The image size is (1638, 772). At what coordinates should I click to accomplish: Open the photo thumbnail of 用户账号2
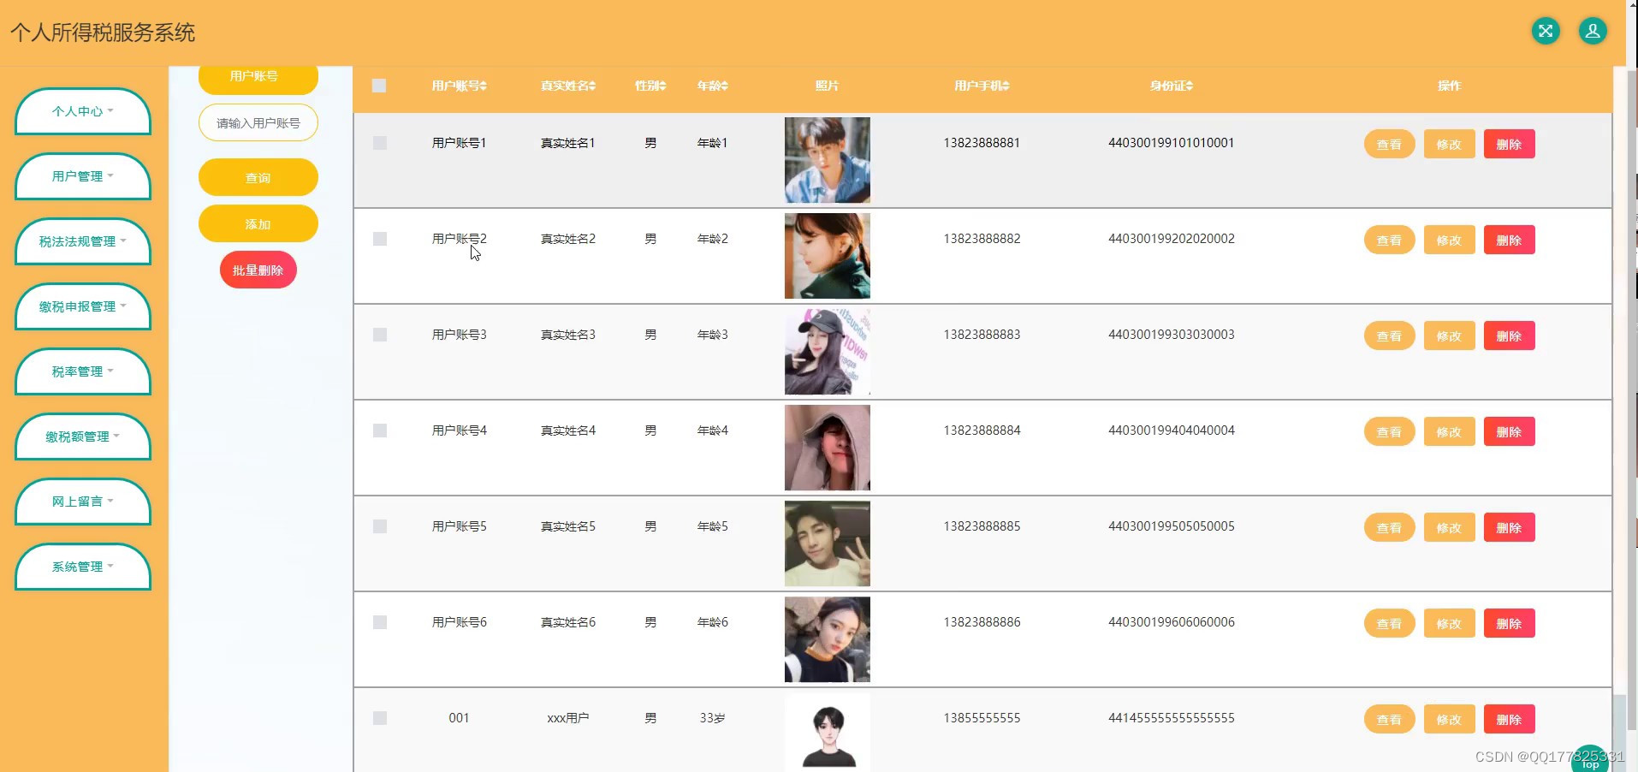click(828, 256)
